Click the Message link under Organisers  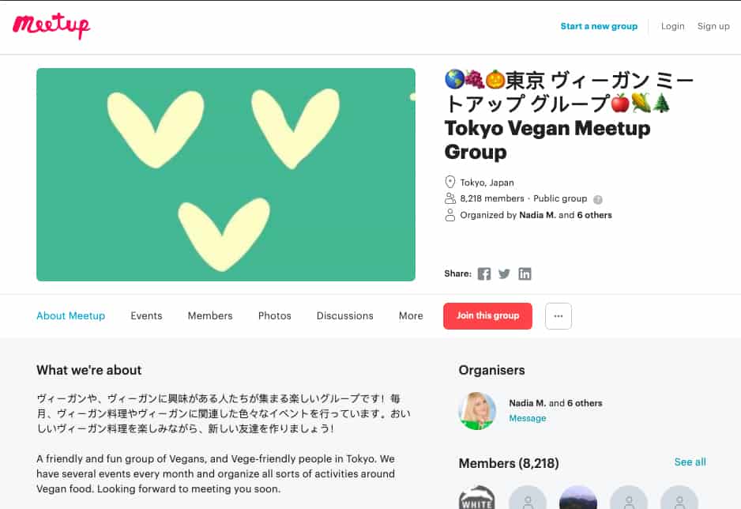coord(527,418)
